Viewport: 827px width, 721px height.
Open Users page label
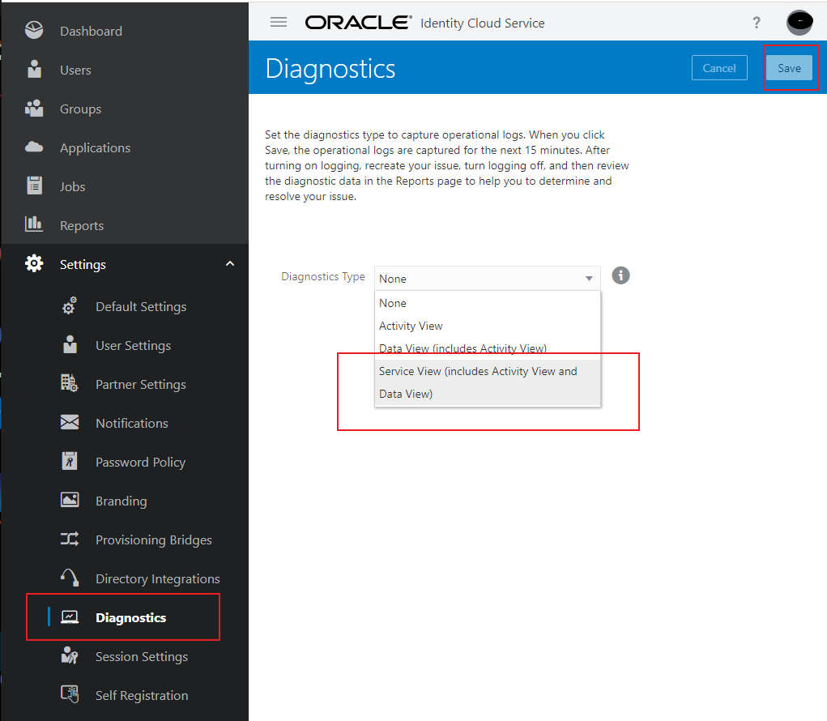click(75, 70)
